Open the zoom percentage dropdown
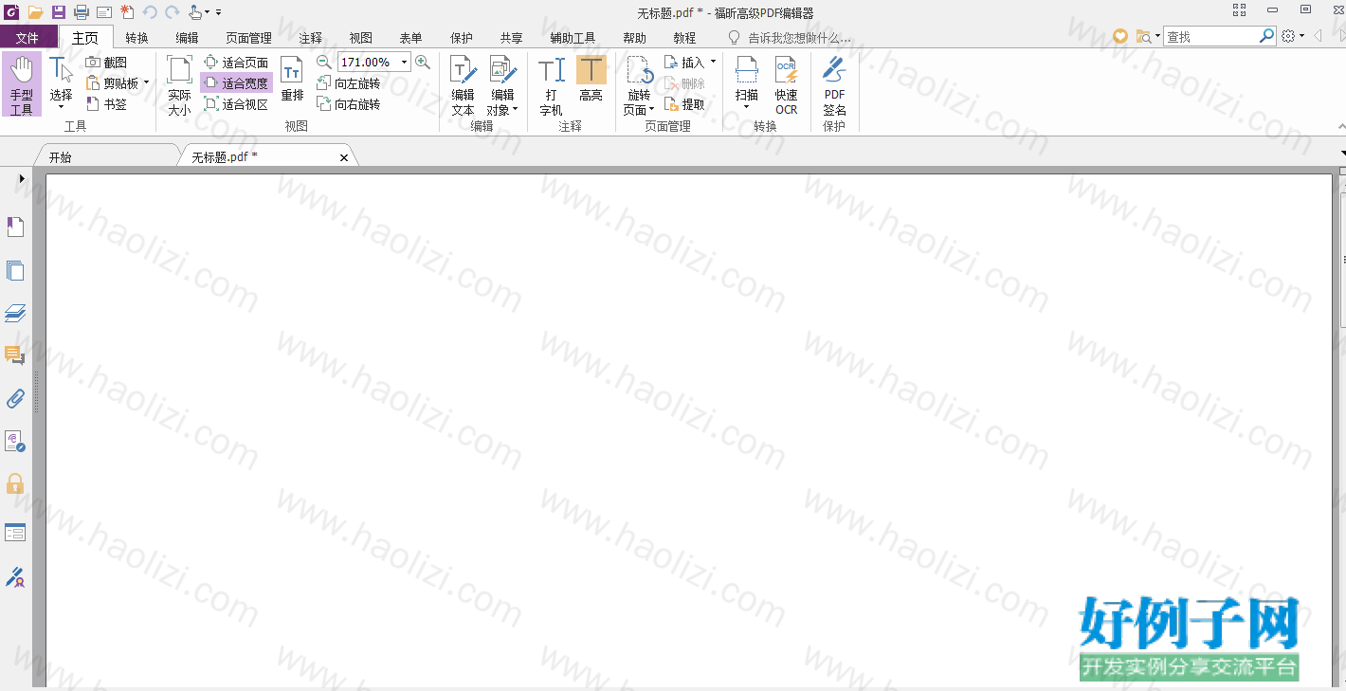The width and height of the screenshot is (1346, 691). pos(405,62)
